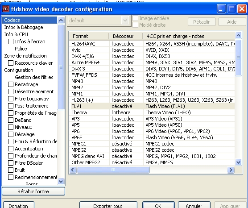248x208 pixels.
Task: Check the Filtre Logoaway box
Action: [11, 99]
